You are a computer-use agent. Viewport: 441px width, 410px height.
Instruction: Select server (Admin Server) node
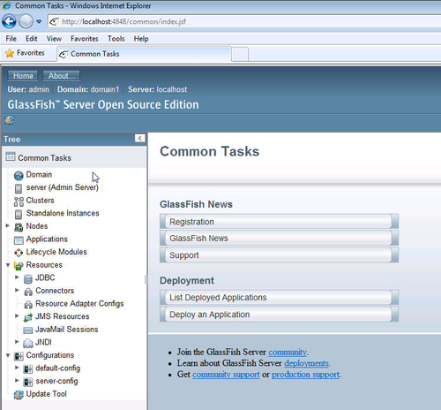pyautogui.click(x=63, y=187)
